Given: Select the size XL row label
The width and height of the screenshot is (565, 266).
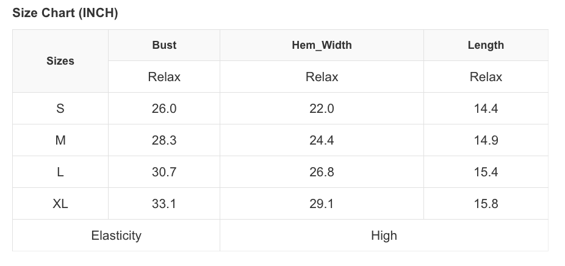Looking at the screenshot, I should click(60, 204).
